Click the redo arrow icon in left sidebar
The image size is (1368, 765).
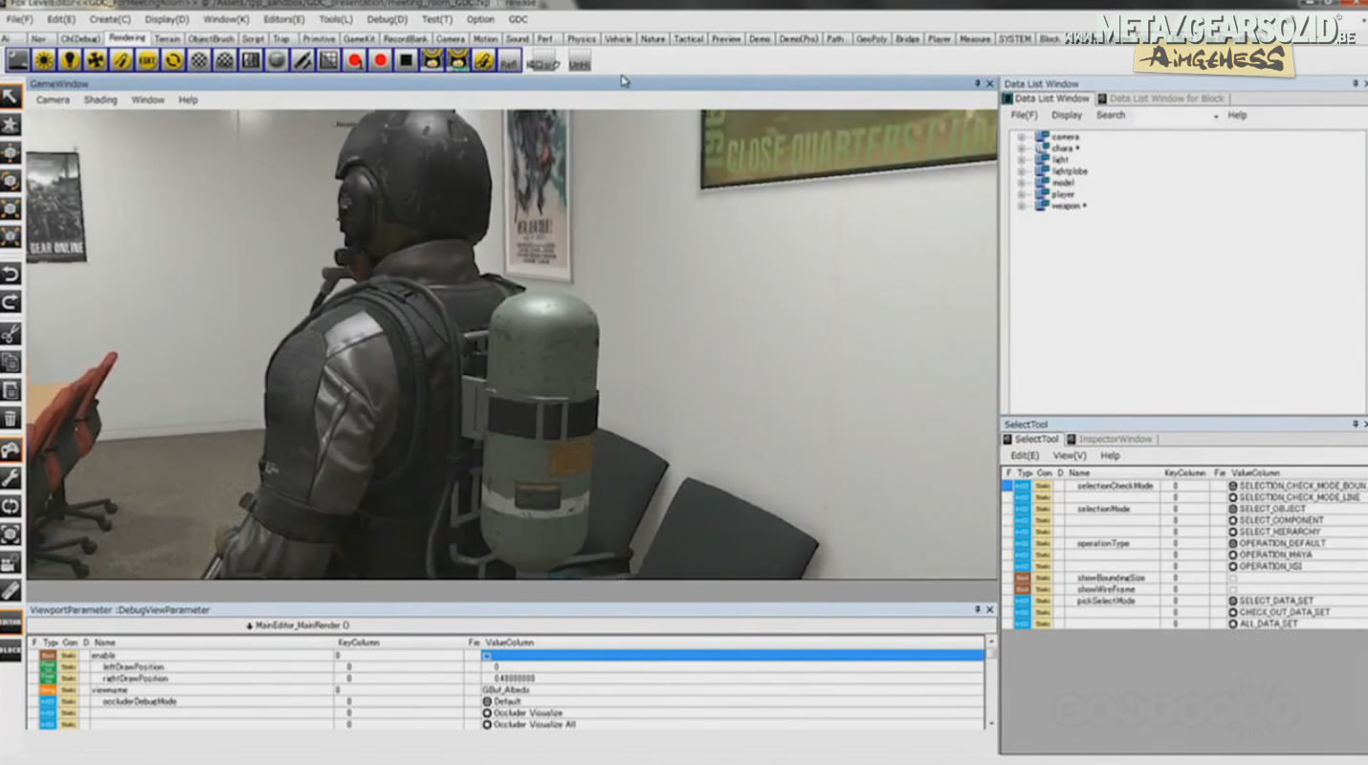11,302
